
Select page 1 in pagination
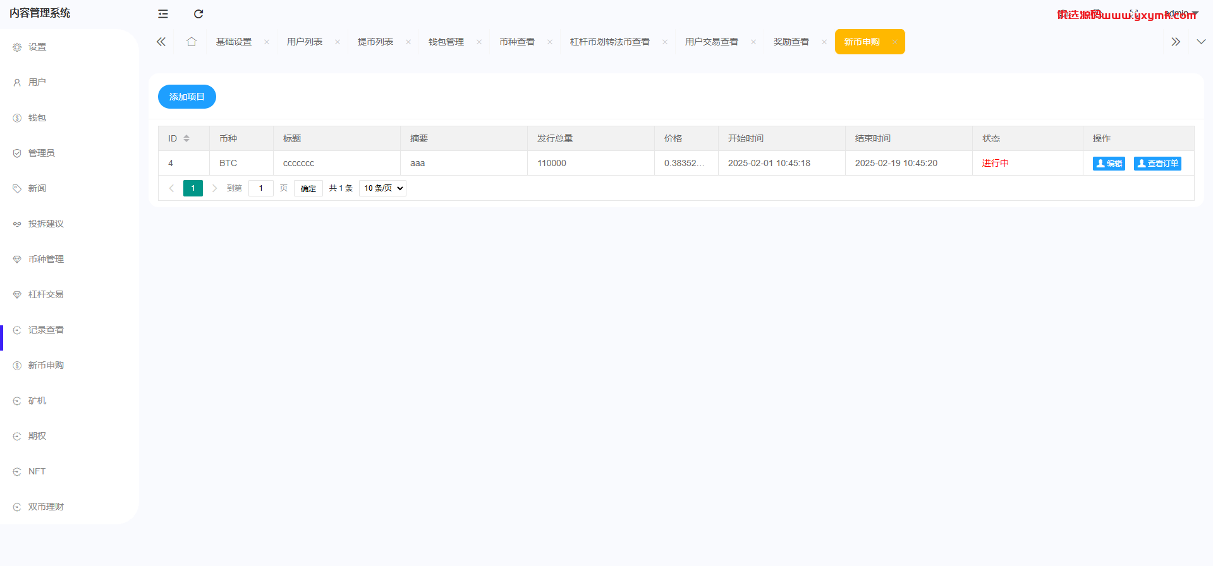[x=193, y=188]
